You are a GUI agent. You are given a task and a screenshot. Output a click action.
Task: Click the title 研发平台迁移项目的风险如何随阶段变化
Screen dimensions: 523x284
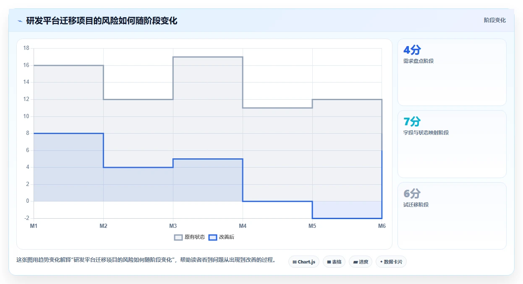[102, 21]
